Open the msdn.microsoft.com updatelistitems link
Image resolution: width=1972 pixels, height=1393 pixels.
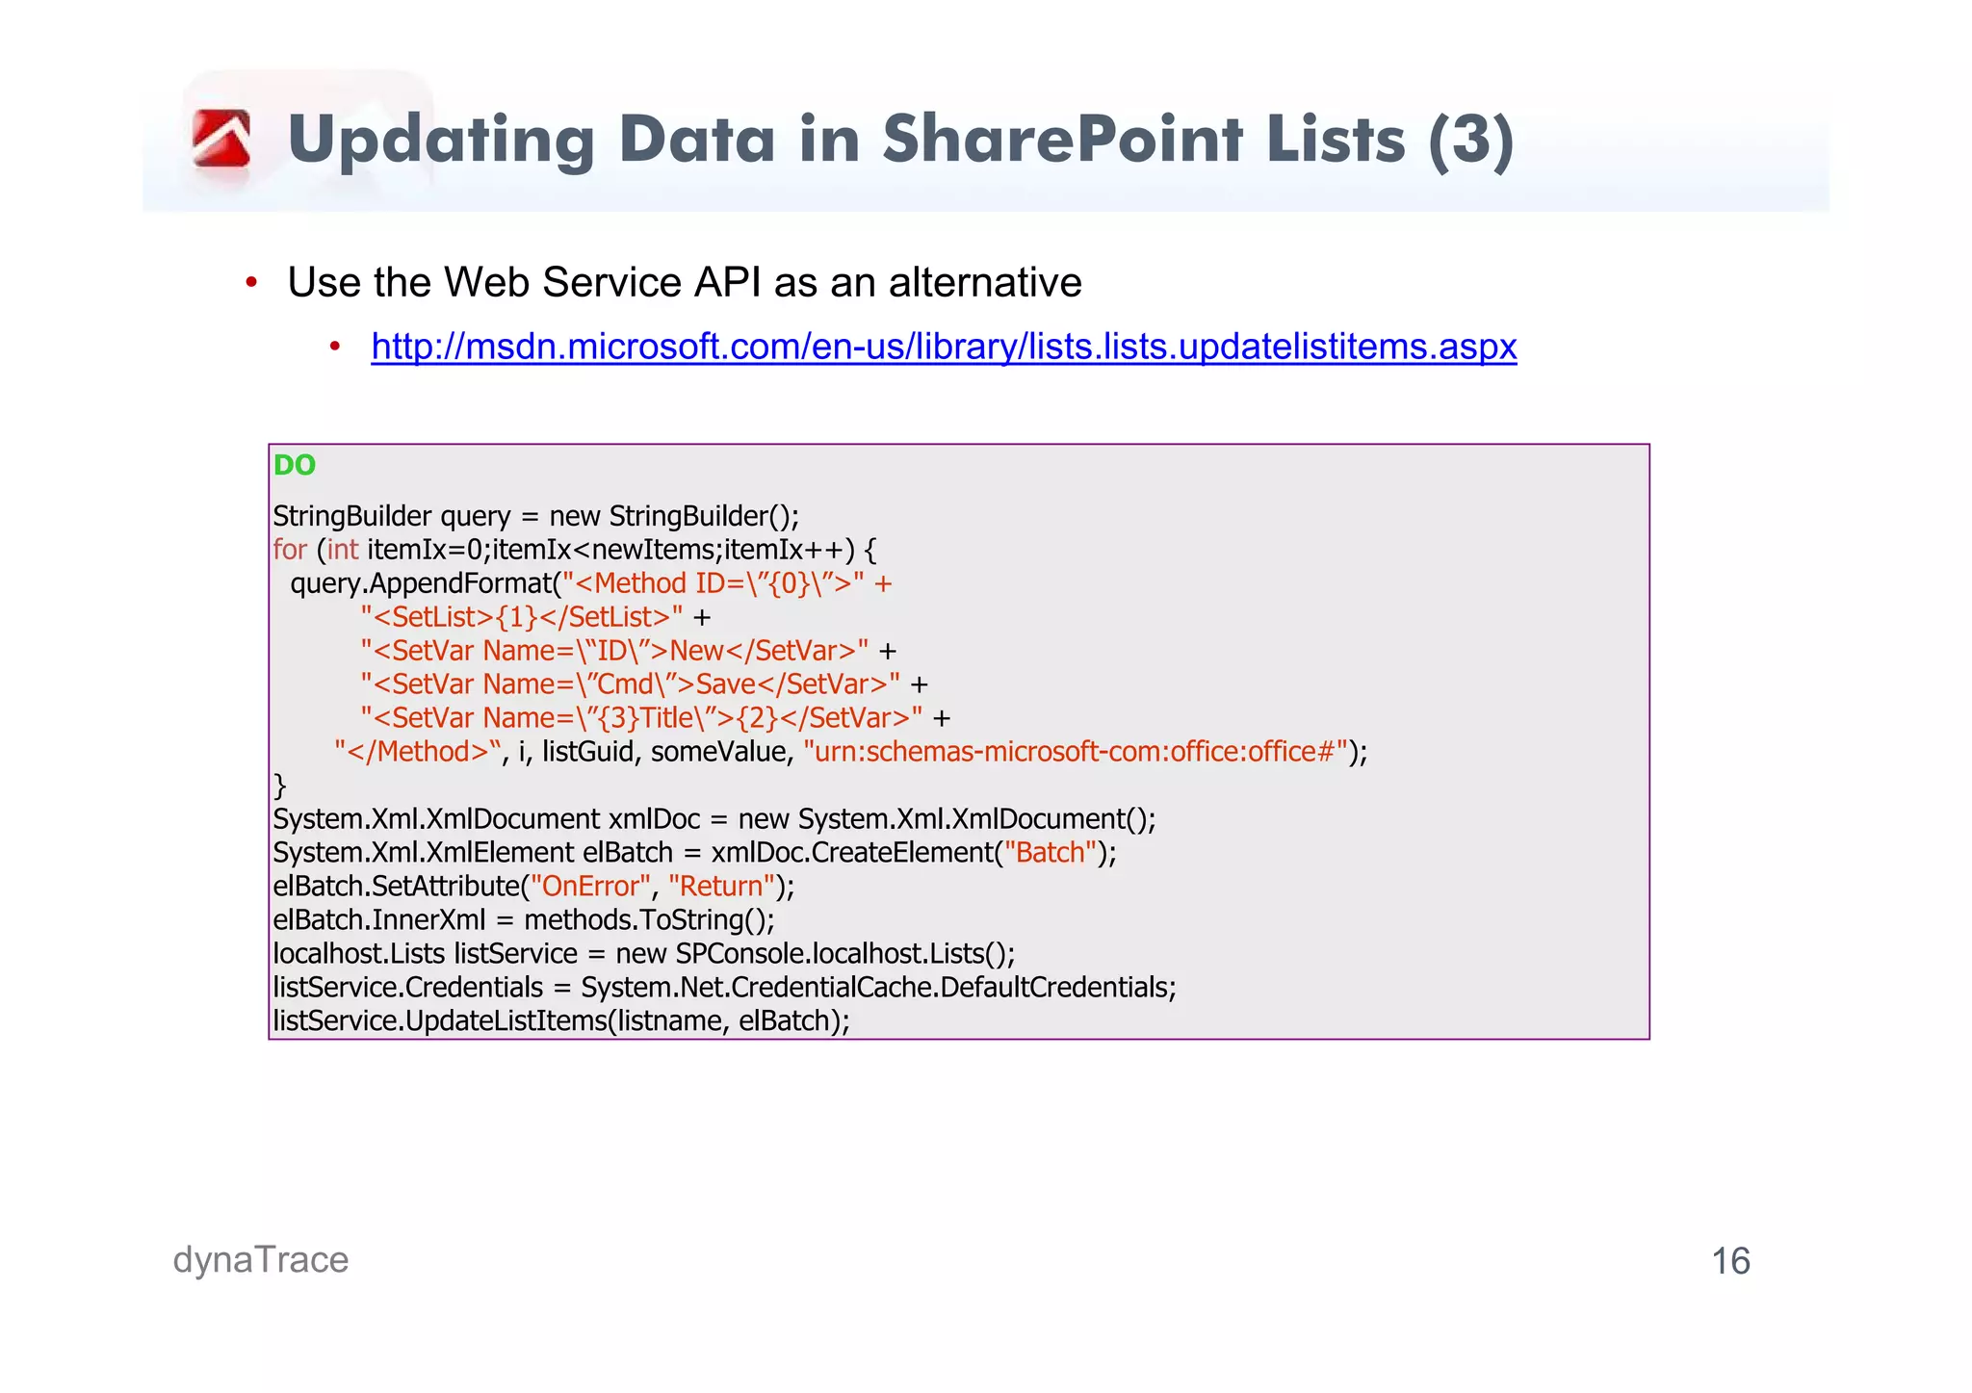point(944,347)
